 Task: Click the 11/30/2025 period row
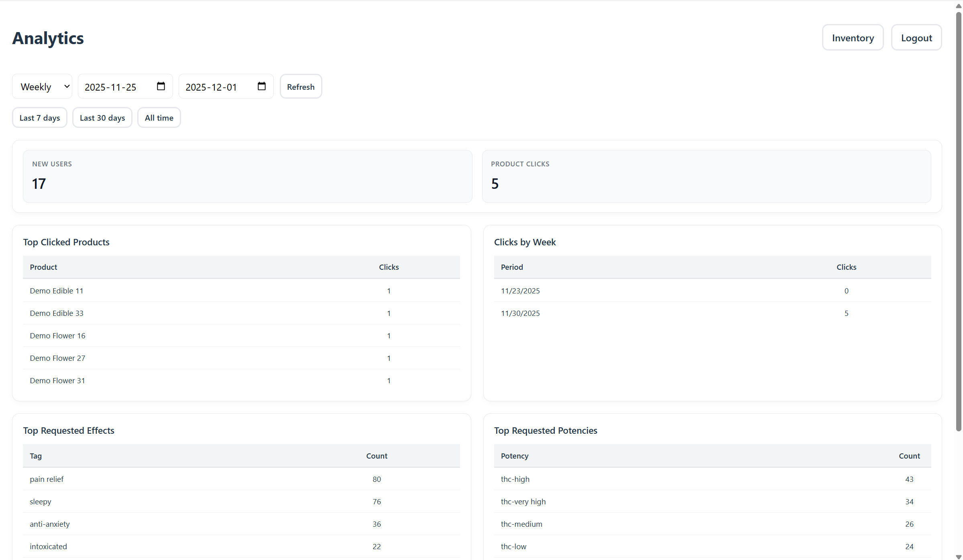[x=520, y=313]
